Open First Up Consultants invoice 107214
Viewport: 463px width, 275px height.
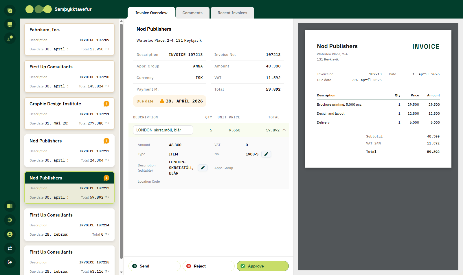(69, 225)
